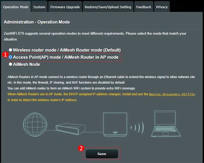Image resolution: width=204 pixels, height=163 pixels.
Task: Open the Device Discovery Utility link
Action: 172,94
